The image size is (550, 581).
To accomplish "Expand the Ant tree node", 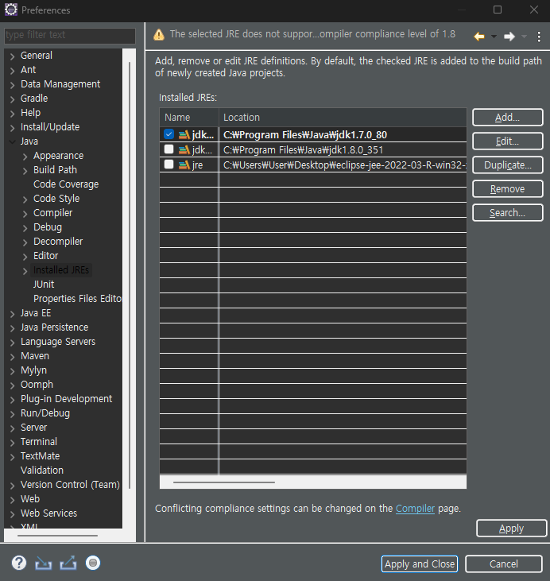I will 12,71.
